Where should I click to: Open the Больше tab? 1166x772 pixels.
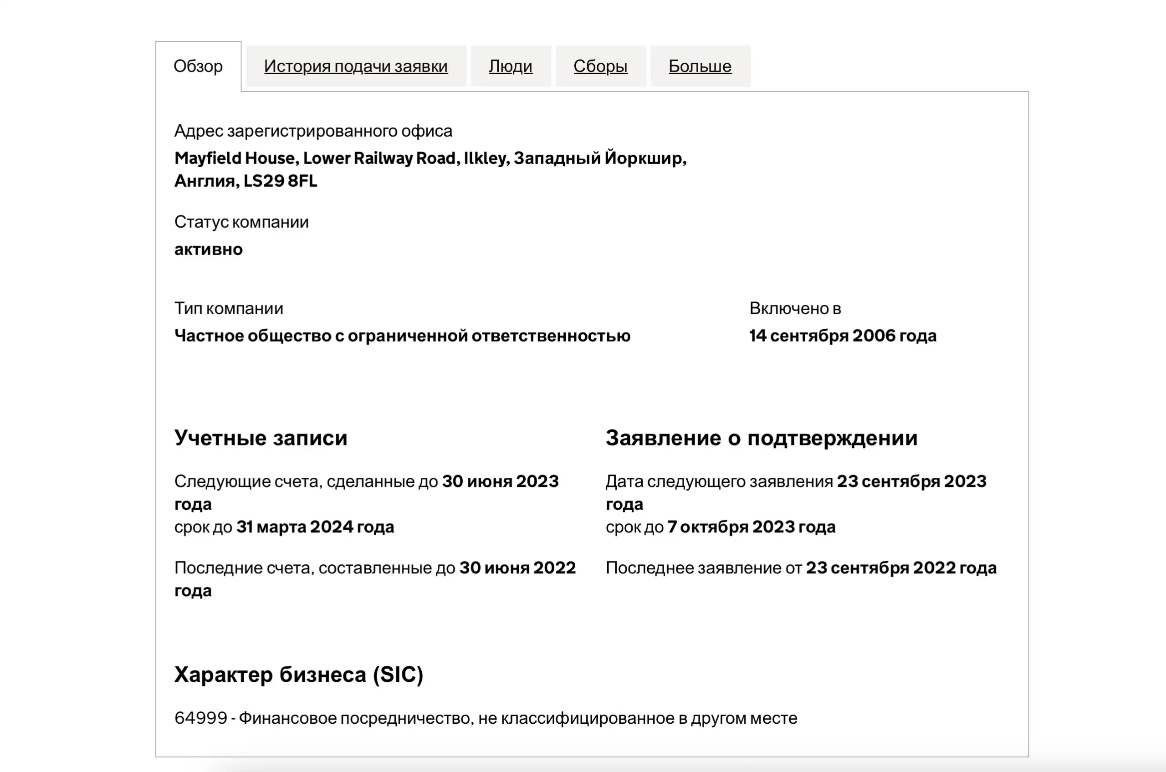click(700, 66)
